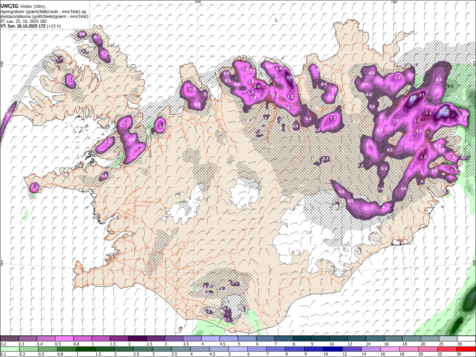
Task: Pick the lavender rain swatch for 5–6
Action: [238, 349]
